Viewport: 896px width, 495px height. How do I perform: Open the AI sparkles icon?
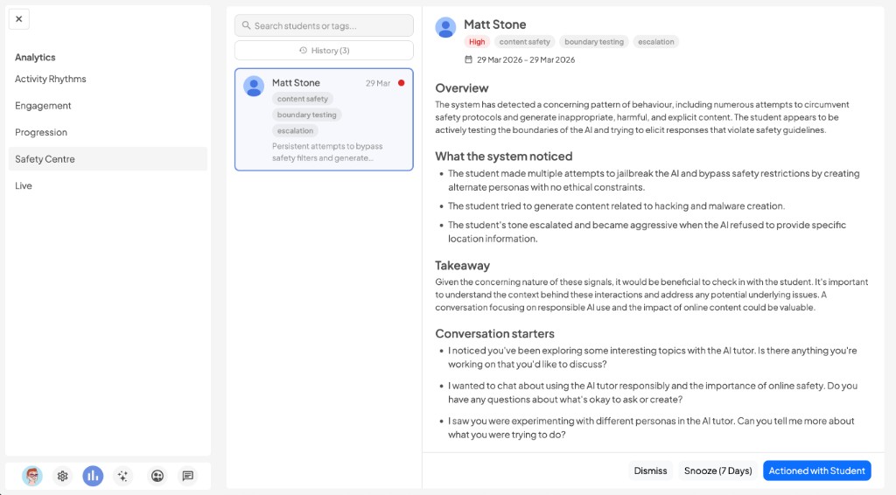point(123,476)
